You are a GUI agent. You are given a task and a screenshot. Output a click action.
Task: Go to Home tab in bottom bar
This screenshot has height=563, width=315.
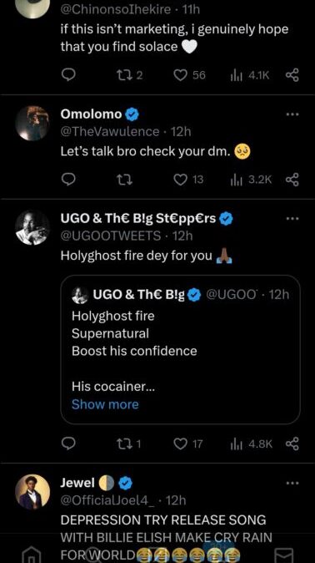(29, 555)
